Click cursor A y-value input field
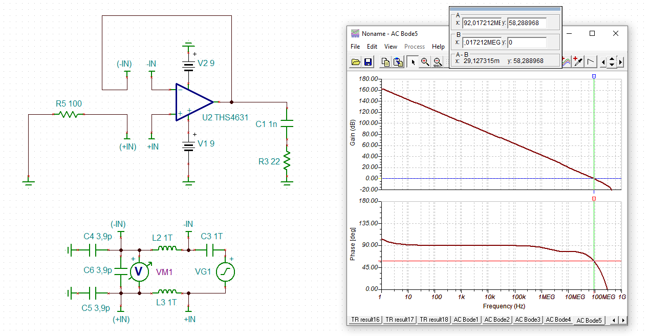The height and width of the screenshot is (336, 649). [527, 23]
